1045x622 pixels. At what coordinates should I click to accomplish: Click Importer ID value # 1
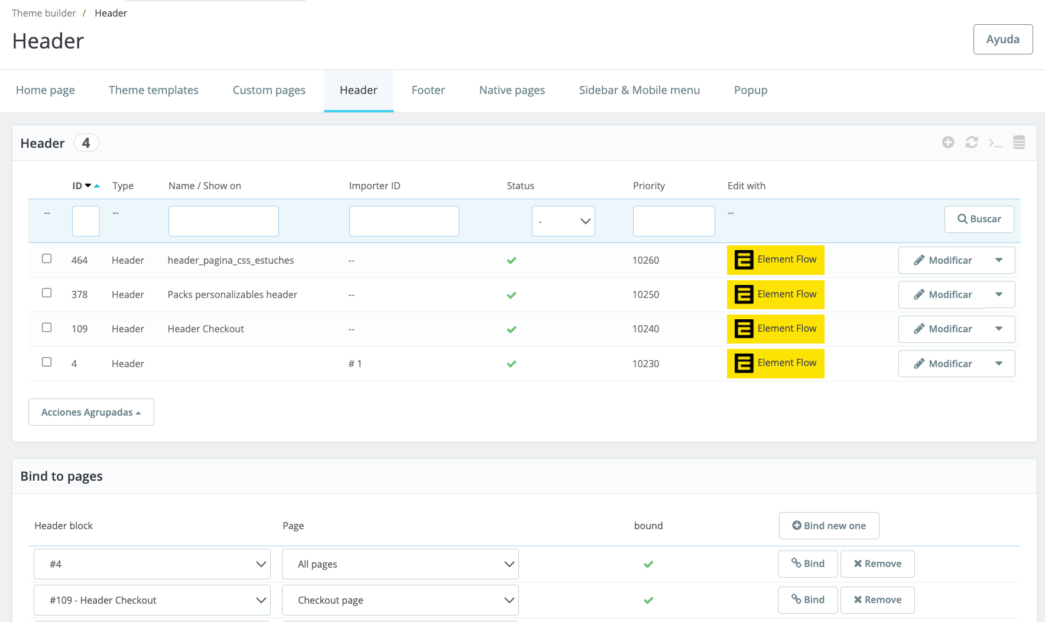coord(355,364)
